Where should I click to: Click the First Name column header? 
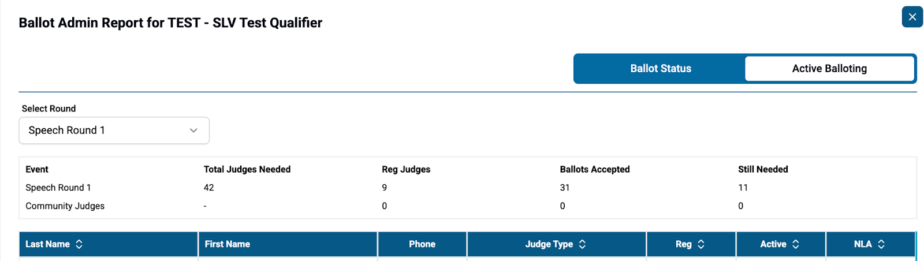point(228,244)
